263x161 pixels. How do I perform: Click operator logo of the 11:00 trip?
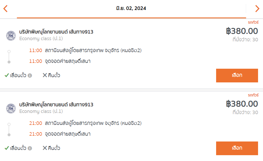[11, 36]
